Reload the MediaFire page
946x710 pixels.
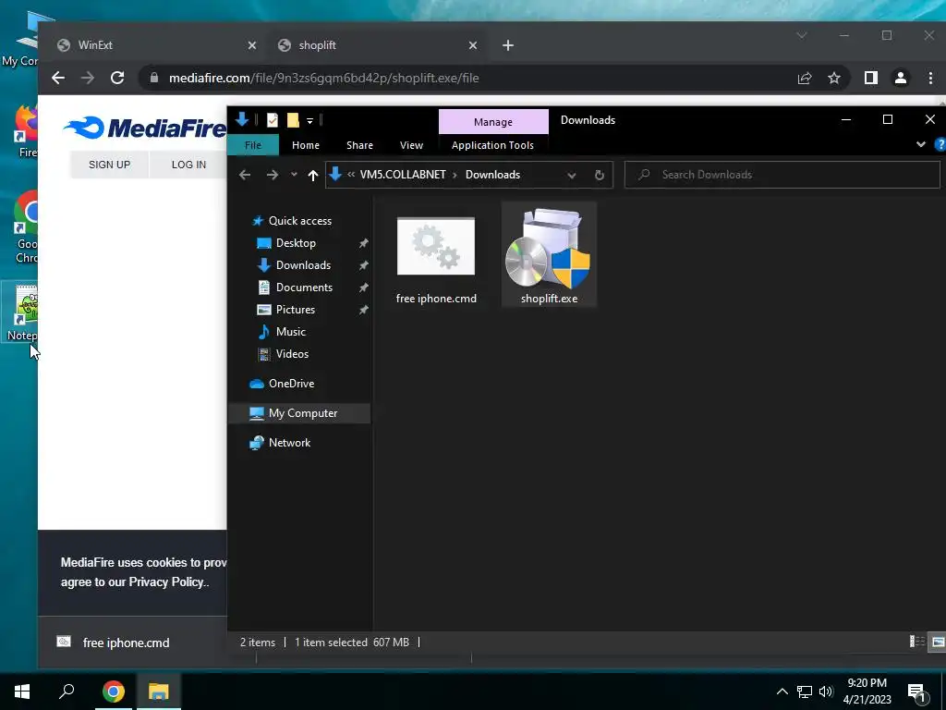[117, 78]
